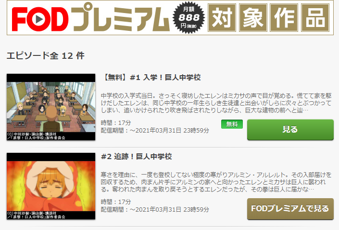Click the gold 品 tile in the banner

pos(315,17)
